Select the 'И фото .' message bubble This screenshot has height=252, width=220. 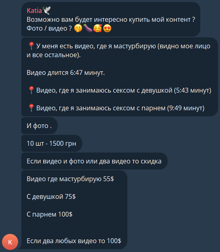pyautogui.click(x=39, y=126)
